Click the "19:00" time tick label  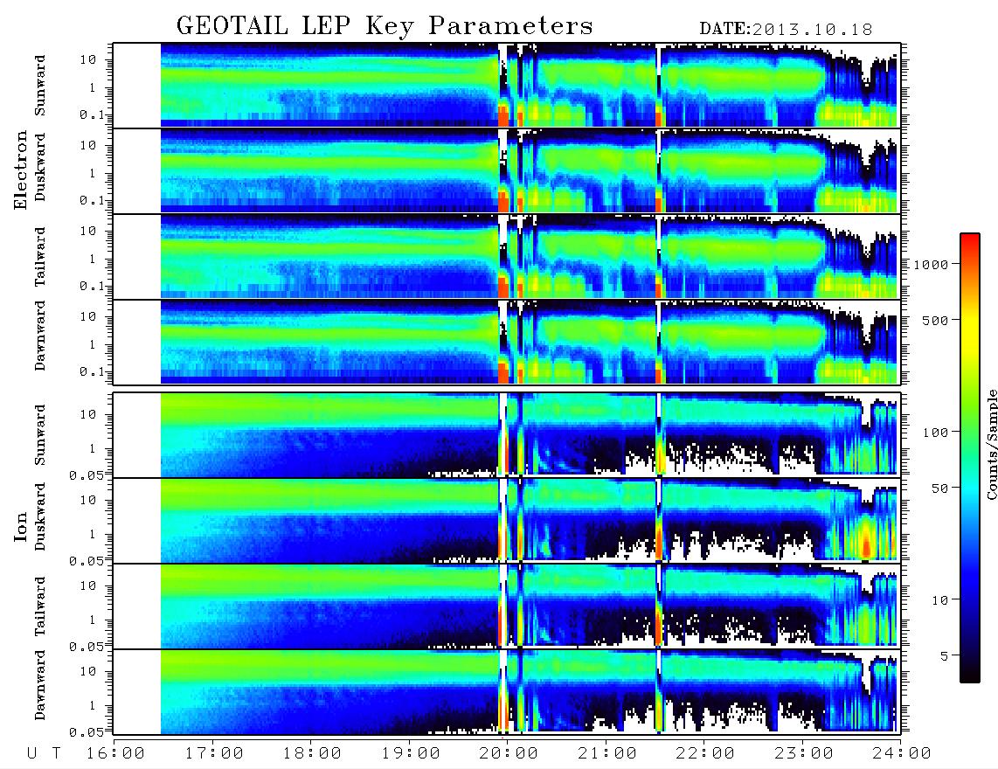(x=411, y=754)
